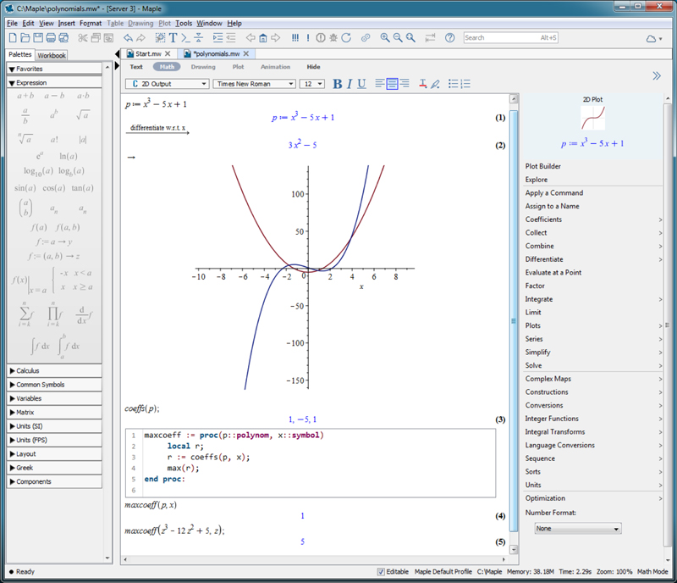Go to the Home page icon
Viewport: 677px width, 583px height.
coord(263,38)
